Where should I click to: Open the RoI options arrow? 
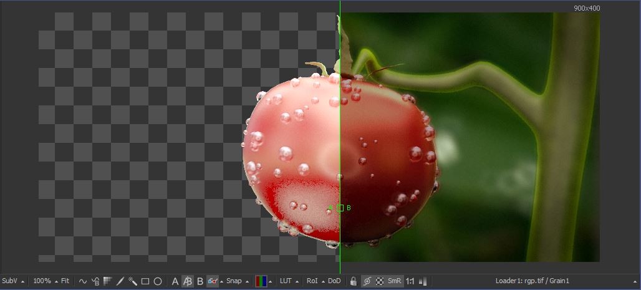tap(323, 281)
